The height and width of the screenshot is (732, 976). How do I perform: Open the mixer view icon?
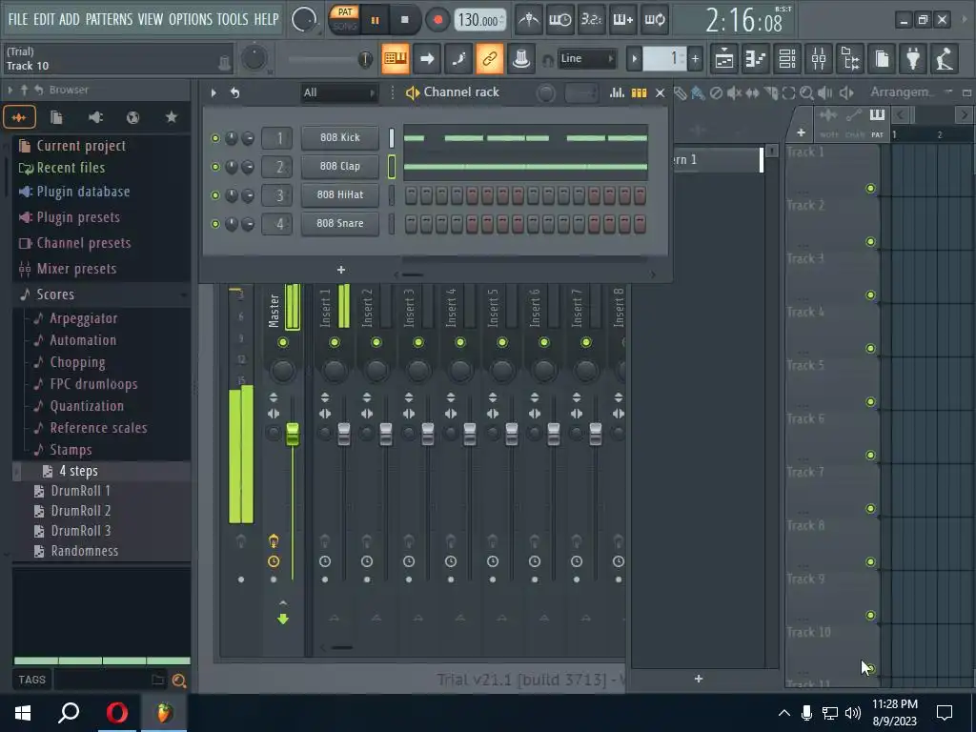click(819, 59)
